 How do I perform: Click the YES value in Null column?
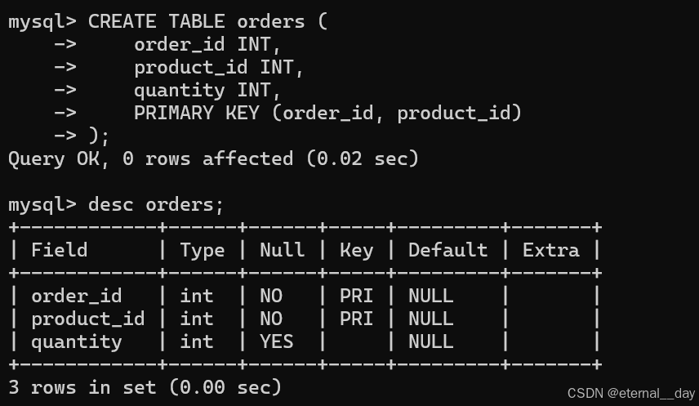click(276, 341)
